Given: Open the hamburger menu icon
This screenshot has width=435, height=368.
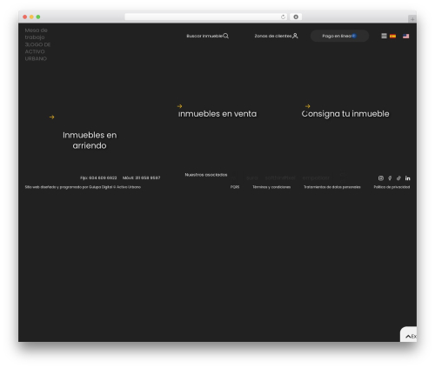Looking at the screenshot, I should 384,36.
